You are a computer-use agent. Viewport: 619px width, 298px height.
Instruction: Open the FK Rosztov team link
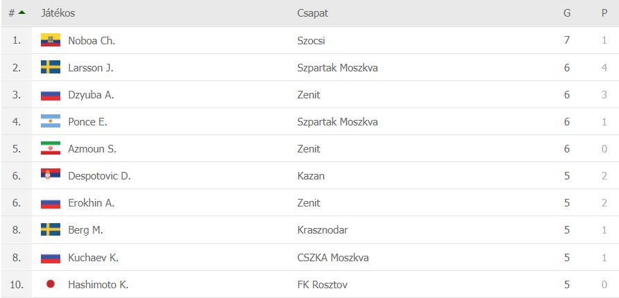point(322,285)
